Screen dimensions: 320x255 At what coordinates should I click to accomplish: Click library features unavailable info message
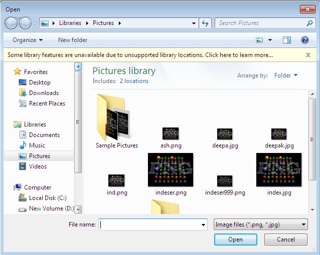pos(140,55)
